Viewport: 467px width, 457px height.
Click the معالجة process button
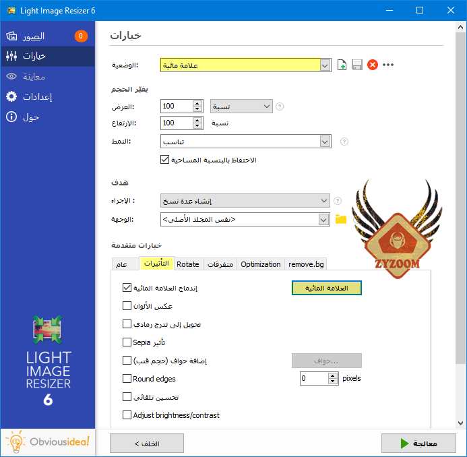418,444
